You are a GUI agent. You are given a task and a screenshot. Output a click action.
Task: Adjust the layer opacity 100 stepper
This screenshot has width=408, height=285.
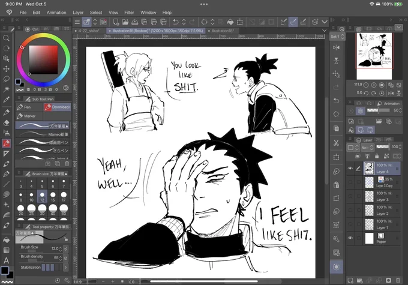click(x=400, y=147)
